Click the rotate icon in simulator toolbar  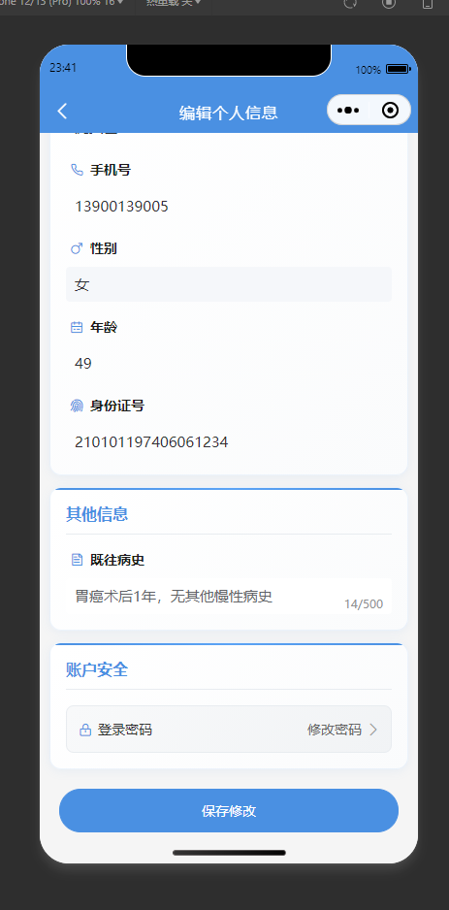point(350,4)
